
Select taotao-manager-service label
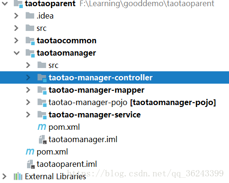pos(95,115)
